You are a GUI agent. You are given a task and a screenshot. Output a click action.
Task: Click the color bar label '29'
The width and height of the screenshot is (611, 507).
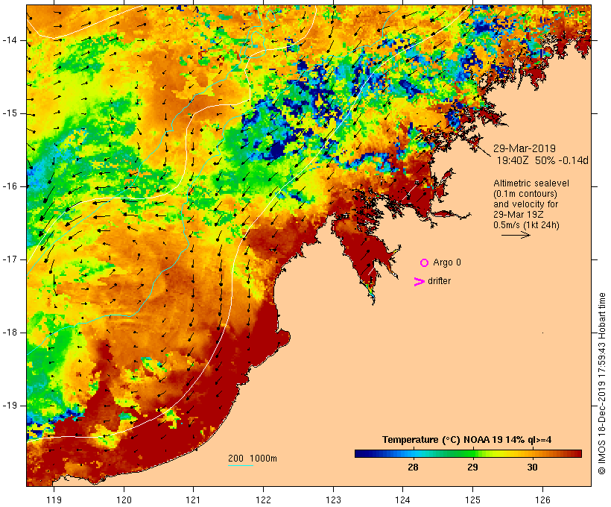click(472, 467)
